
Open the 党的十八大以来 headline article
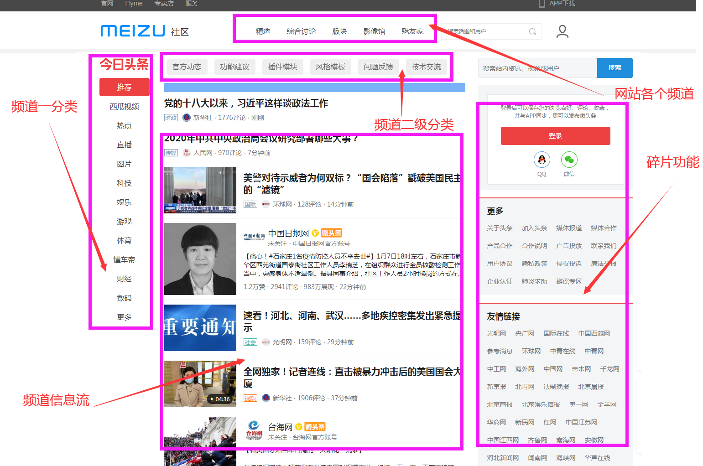coord(246,104)
